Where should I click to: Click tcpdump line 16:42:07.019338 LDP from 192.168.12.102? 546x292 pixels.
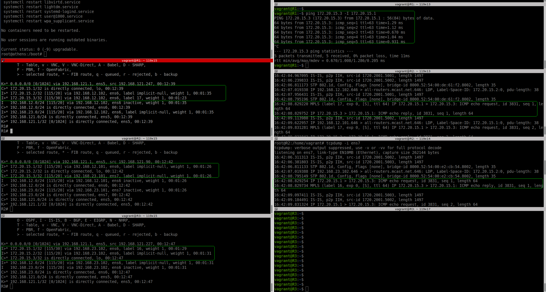point(406,90)
